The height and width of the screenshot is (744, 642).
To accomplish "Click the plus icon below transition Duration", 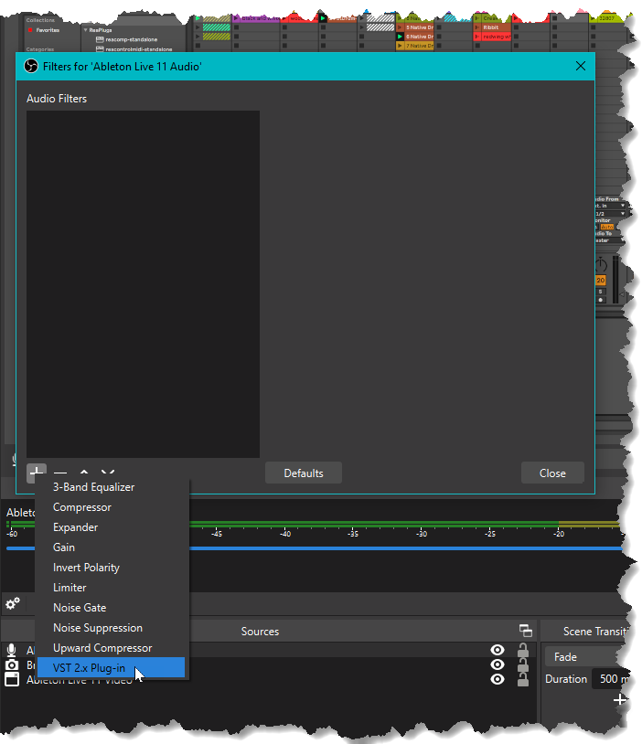I will [x=620, y=700].
